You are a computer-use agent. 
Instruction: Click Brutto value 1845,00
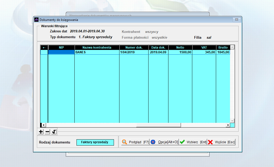pos(223,52)
